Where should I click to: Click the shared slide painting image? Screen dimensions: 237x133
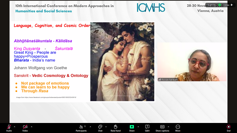click(x=122, y=61)
